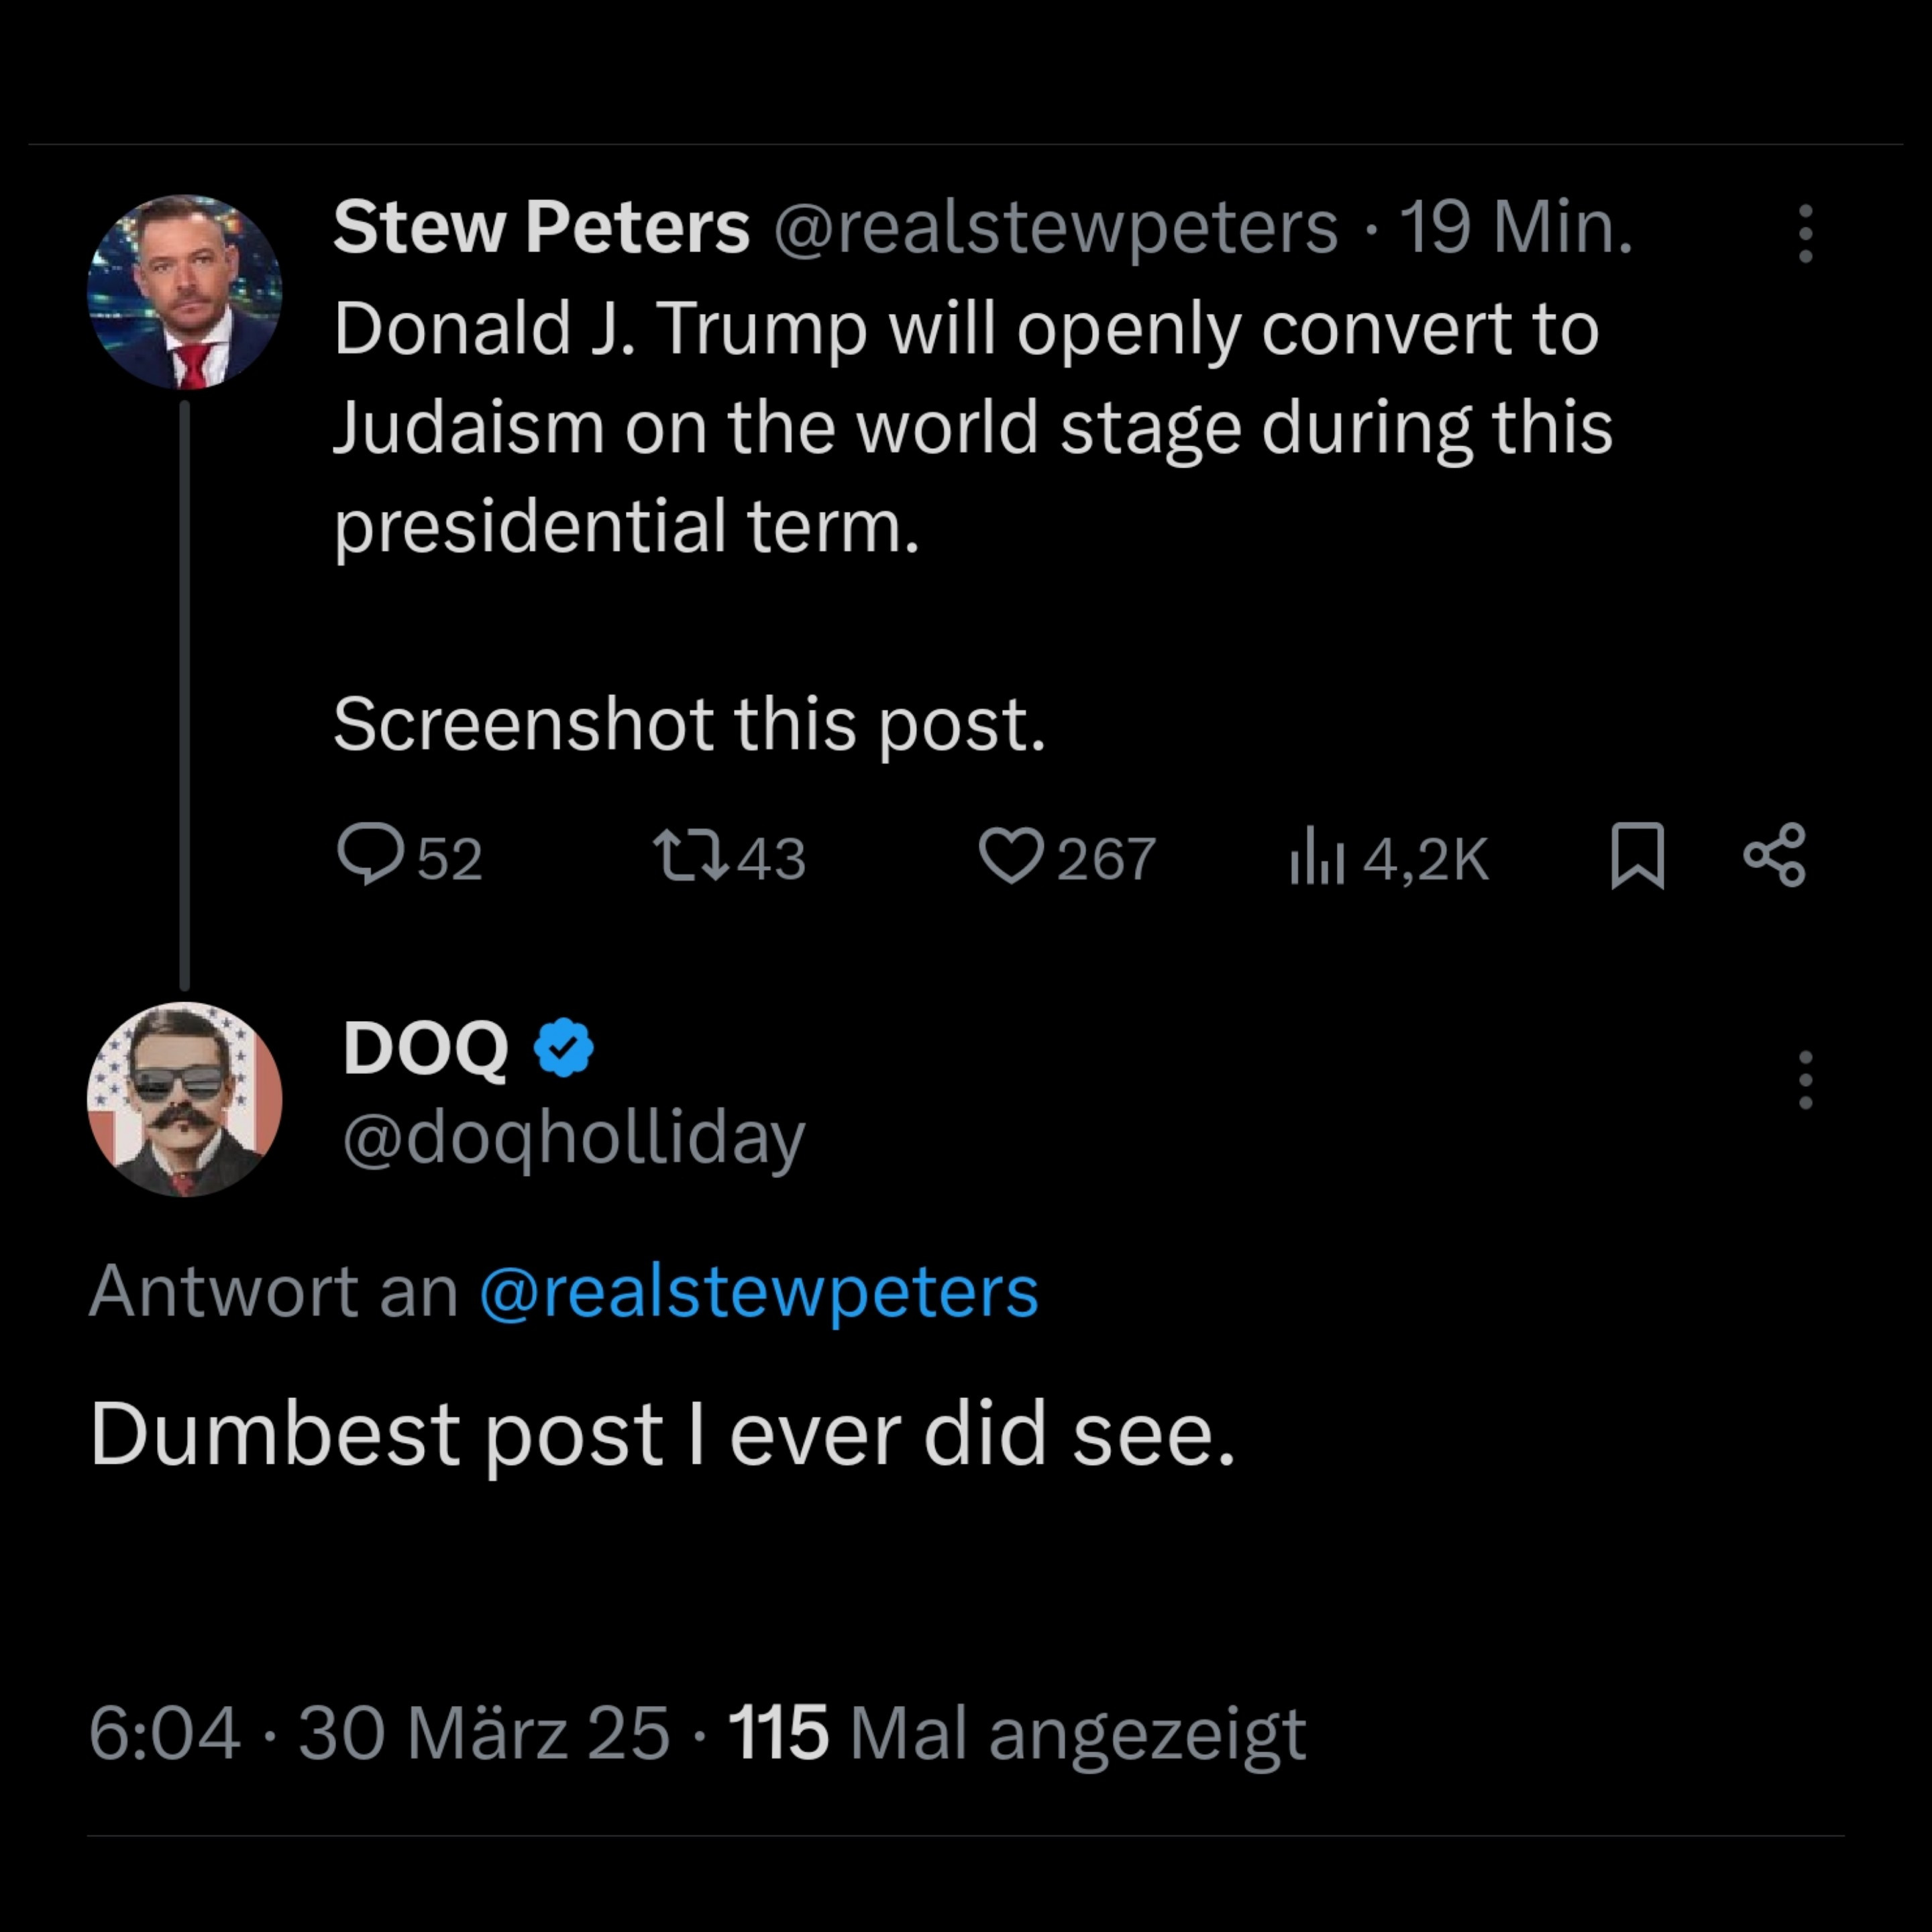View analytics showing 4,2K views

pos(1317,857)
